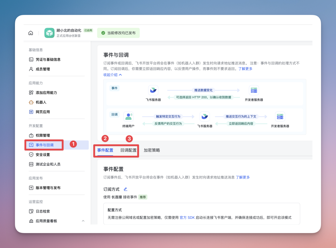Open the 加密策略 tab
336x248 pixels.
pos(152,150)
